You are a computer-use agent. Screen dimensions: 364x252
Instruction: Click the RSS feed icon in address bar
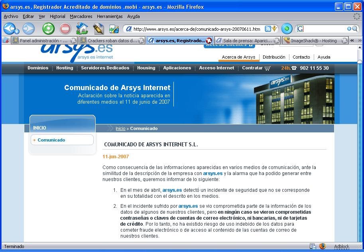click(268, 29)
